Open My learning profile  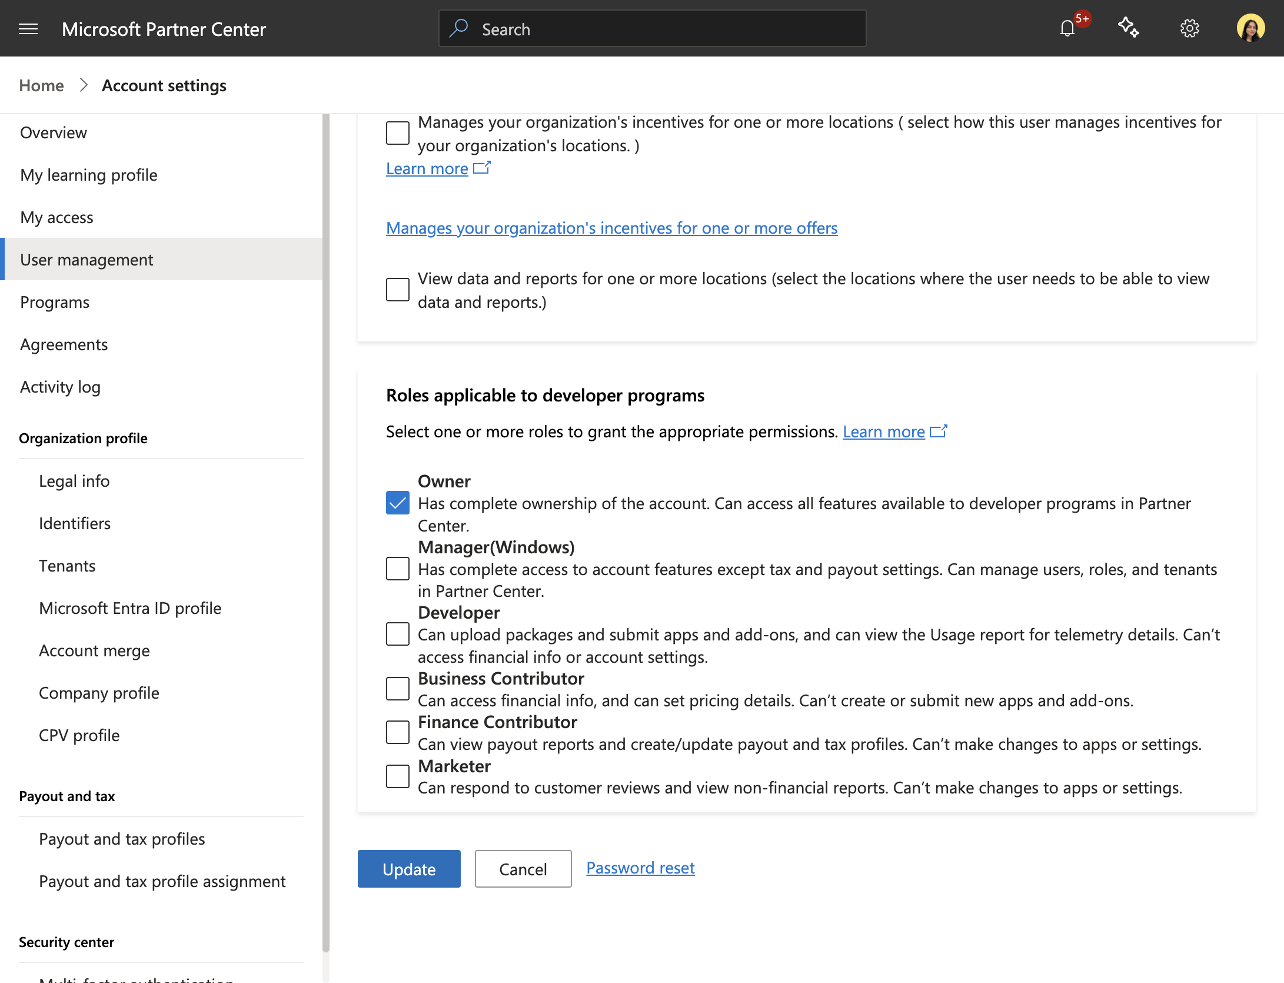(x=161, y=175)
